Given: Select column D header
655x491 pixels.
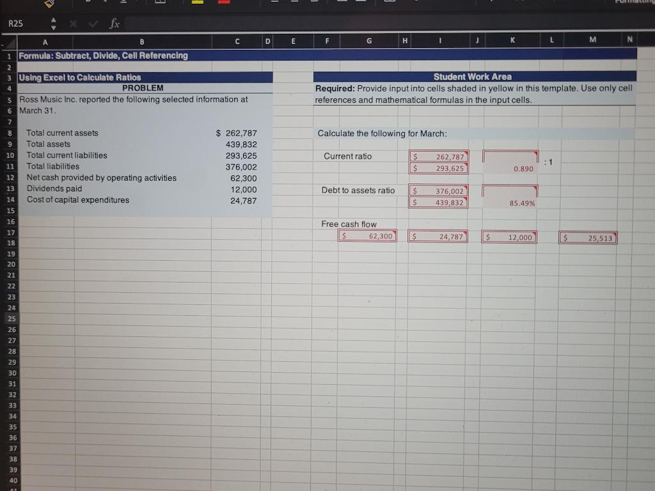Looking at the screenshot, I should pyautogui.click(x=268, y=42).
